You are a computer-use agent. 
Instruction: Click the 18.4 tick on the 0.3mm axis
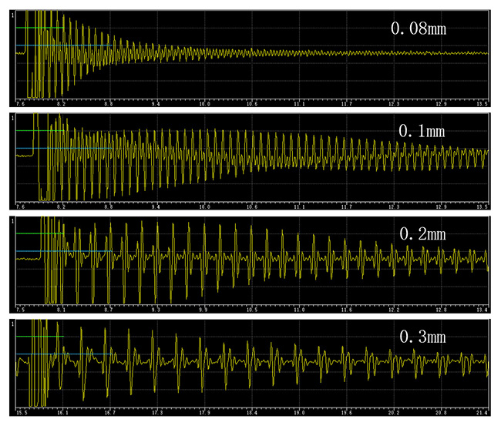click(x=250, y=412)
